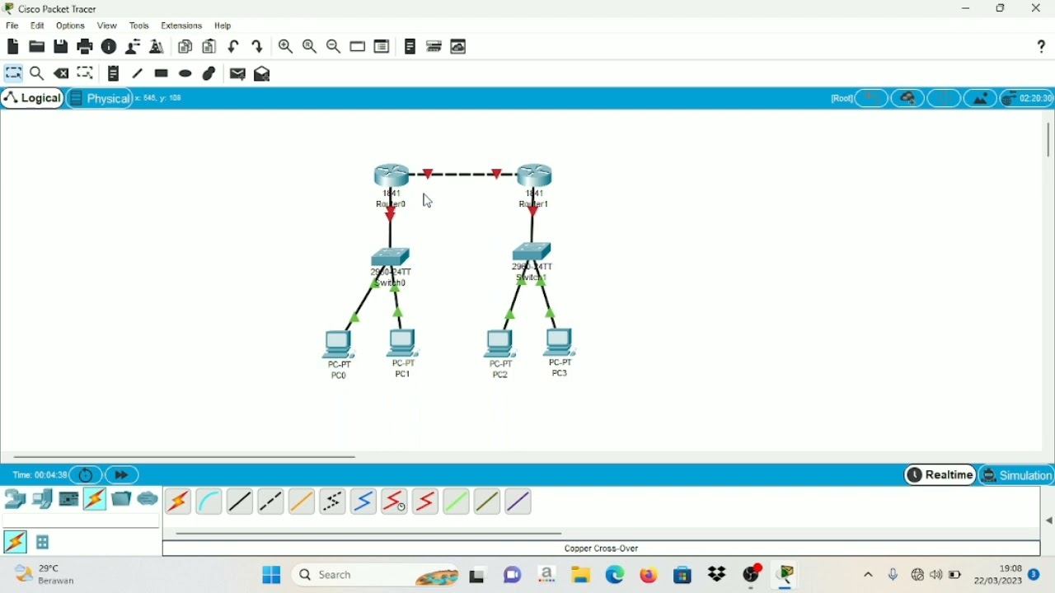Viewport: 1055px width, 593px height.
Task: Open the Activity Wizard icon
Action: pyautogui.click(x=157, y=47)
